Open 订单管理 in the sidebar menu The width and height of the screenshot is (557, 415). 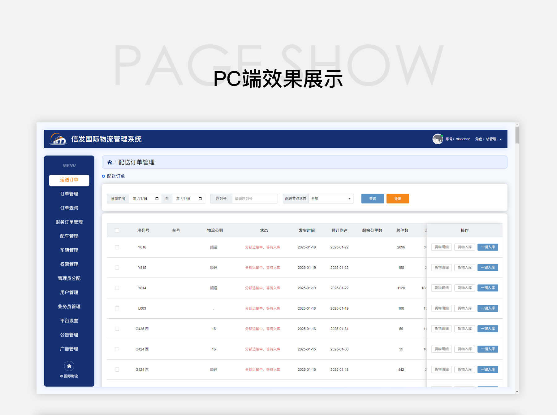(x=69, y=194)
